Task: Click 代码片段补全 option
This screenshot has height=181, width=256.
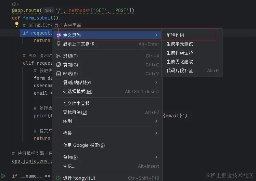Action: [180, 70]
